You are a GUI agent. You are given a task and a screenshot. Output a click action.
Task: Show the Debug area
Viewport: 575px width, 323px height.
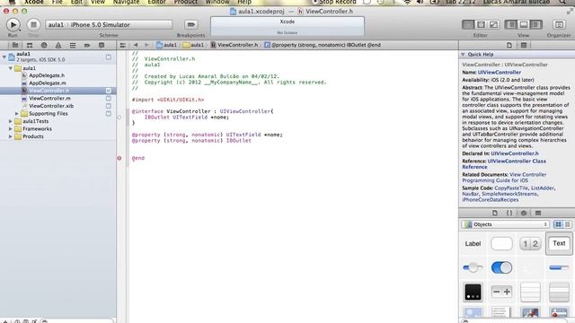pos(523,25)
